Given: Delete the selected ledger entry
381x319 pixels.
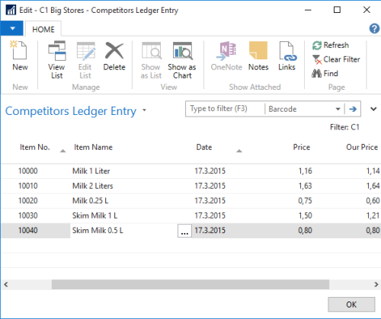Looking at the screenshot, I should [x=114, y=56].
